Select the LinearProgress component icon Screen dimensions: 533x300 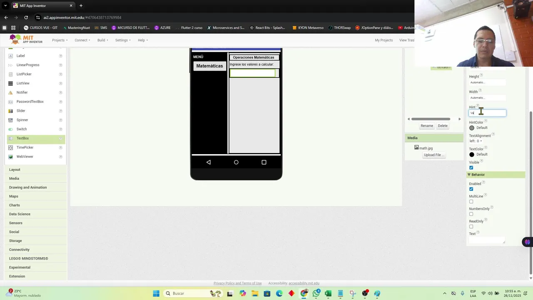(x=10, y=65)
